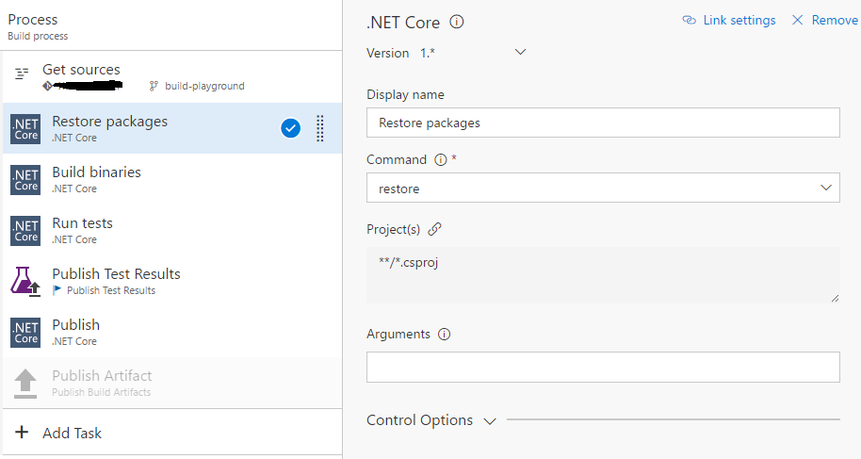Click the flask icon for Publish Test Results
Screen dimensions: 861x459
click(x=25, y=281)
